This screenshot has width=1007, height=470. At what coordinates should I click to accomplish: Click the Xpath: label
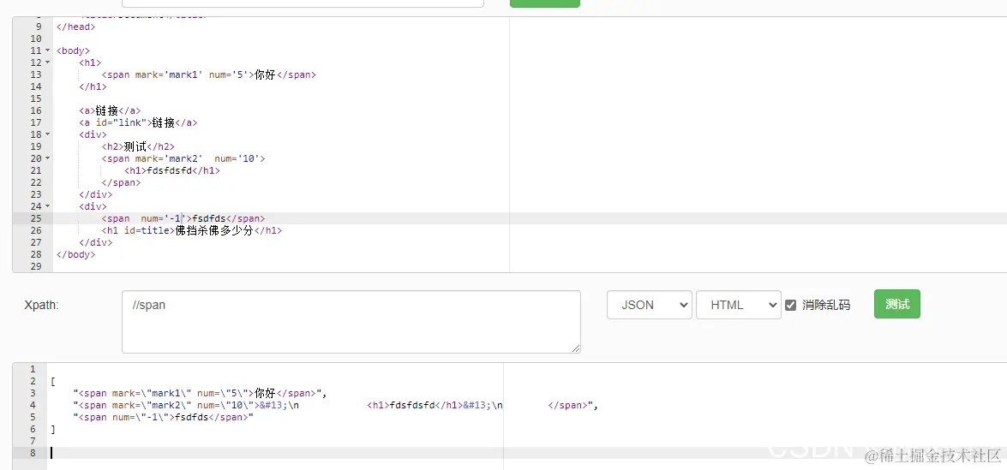point(41,306)
